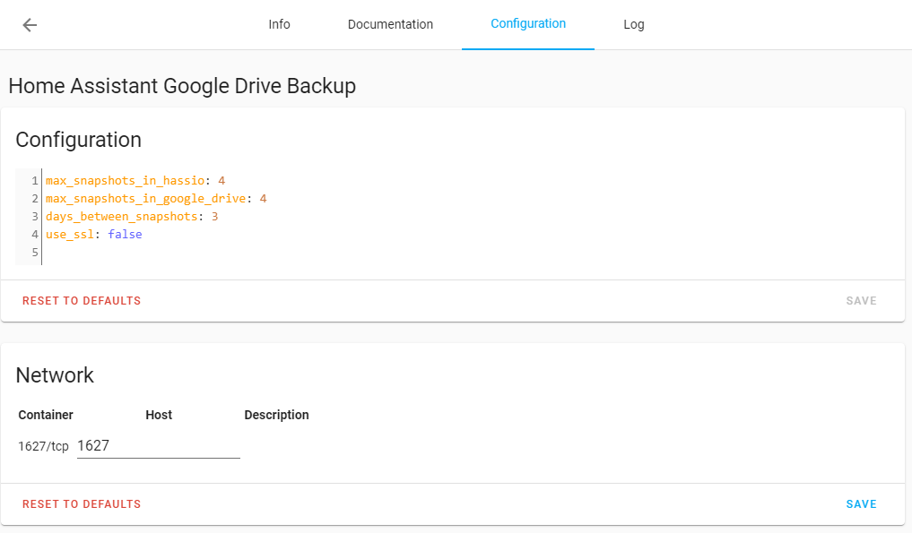Click the max_snapshots_in_google_drive editor line

tap(151, 199)
